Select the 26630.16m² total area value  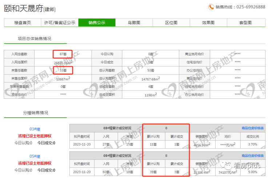click(63, 62)
